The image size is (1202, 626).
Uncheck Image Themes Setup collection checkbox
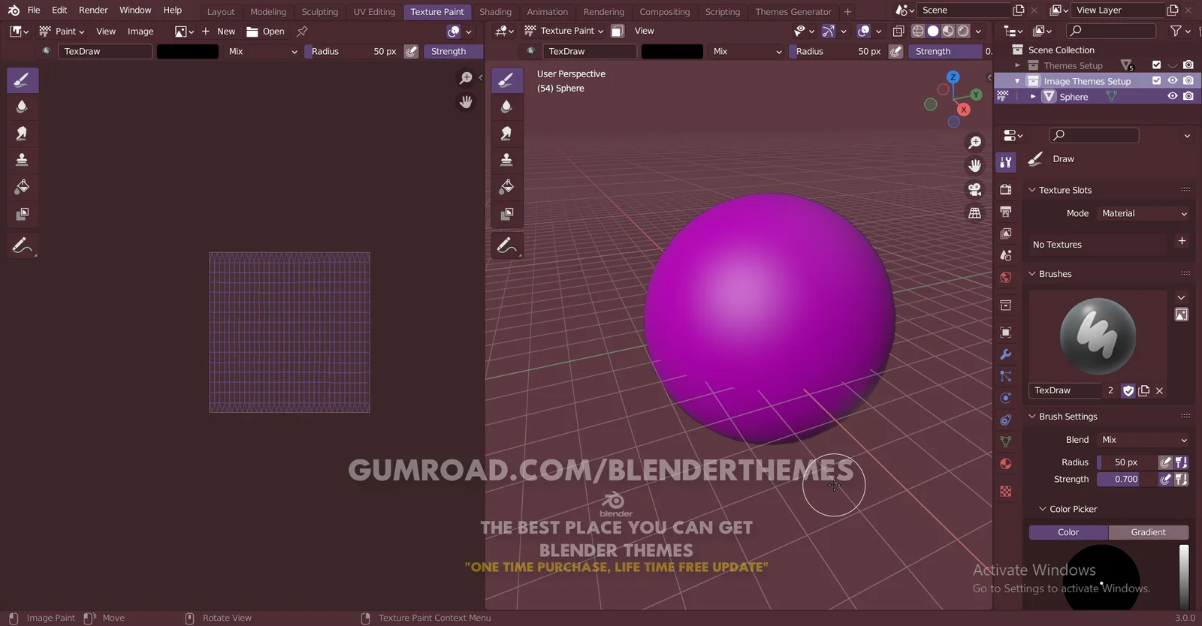coord(1157,81)
